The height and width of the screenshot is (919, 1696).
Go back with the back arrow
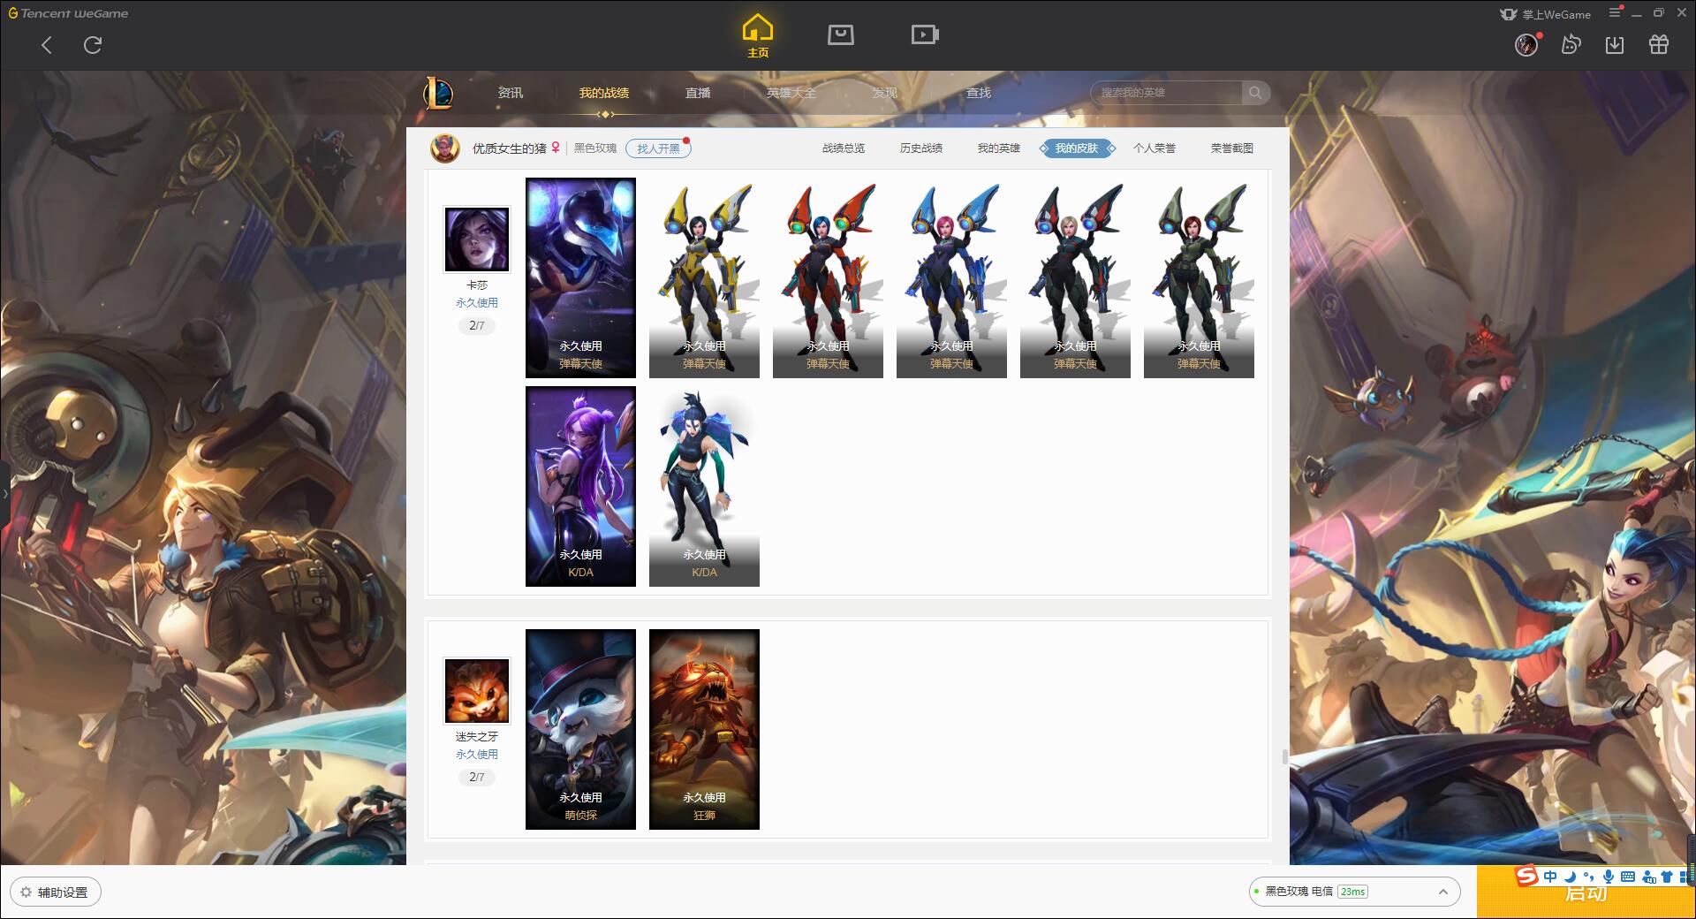tap(47, 45)
